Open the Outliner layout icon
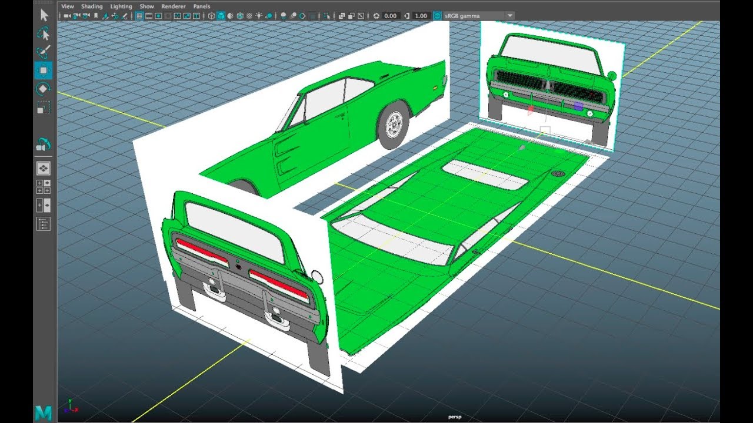753x423 pixels. pyautogui.click(x=44, y=224)
